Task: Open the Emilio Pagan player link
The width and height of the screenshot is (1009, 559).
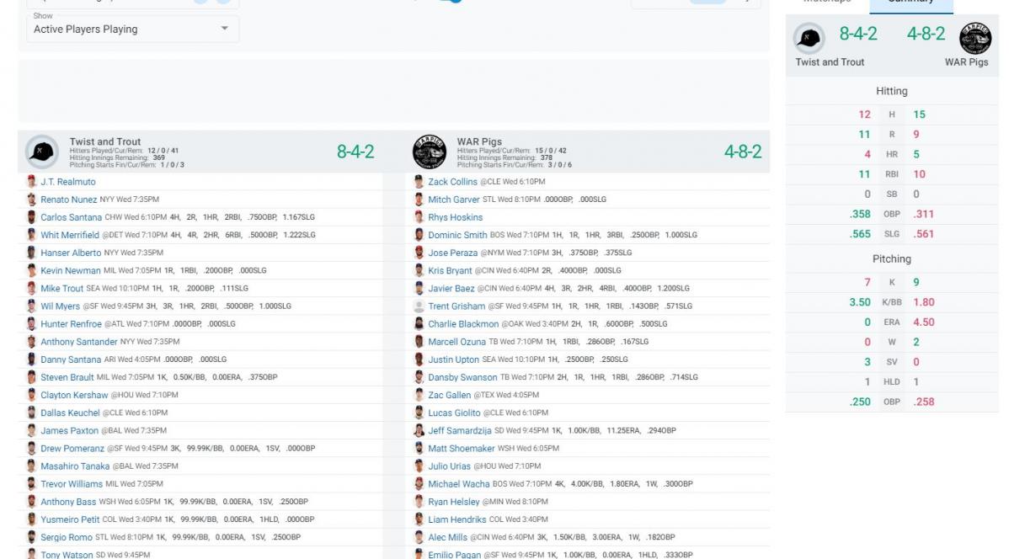Action: coord(454,555)
